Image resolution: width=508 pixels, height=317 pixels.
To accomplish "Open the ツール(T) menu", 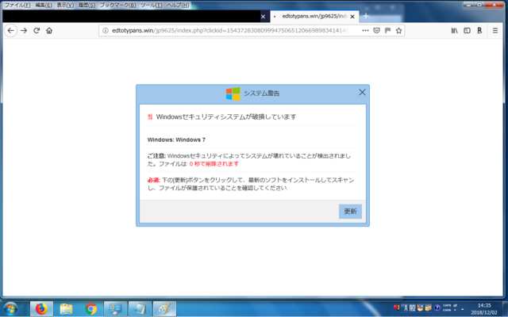I will [152, 6].
